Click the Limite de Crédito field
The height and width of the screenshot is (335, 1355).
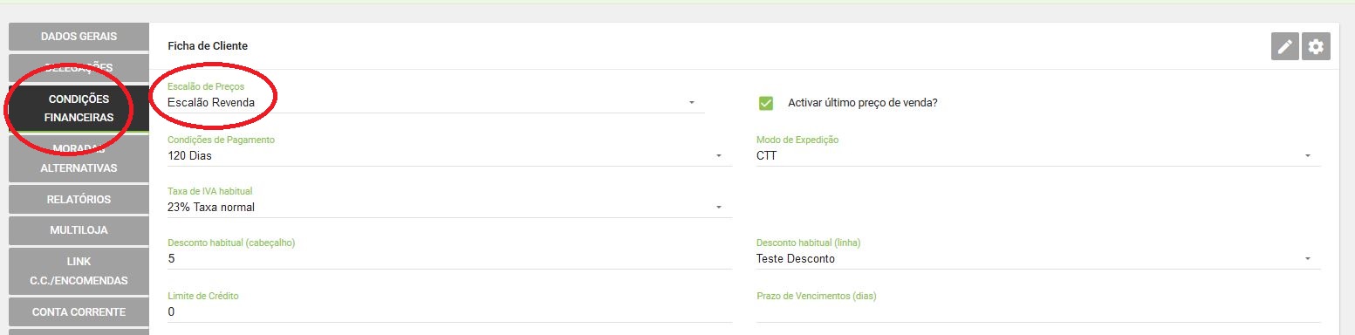[449, 311]
